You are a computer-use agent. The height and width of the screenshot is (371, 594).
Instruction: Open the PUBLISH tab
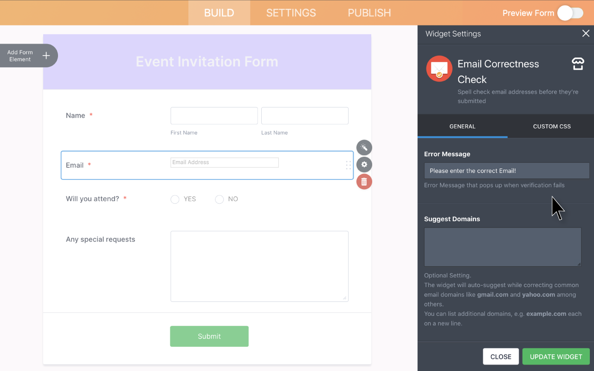click(369, 13)
